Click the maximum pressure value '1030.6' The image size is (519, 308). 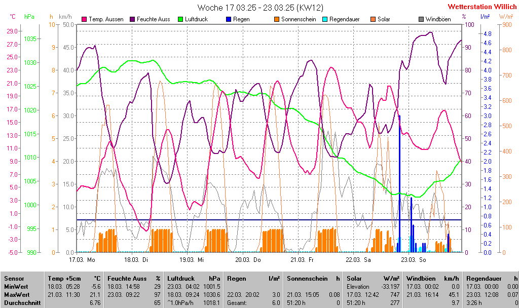point(211,294)
